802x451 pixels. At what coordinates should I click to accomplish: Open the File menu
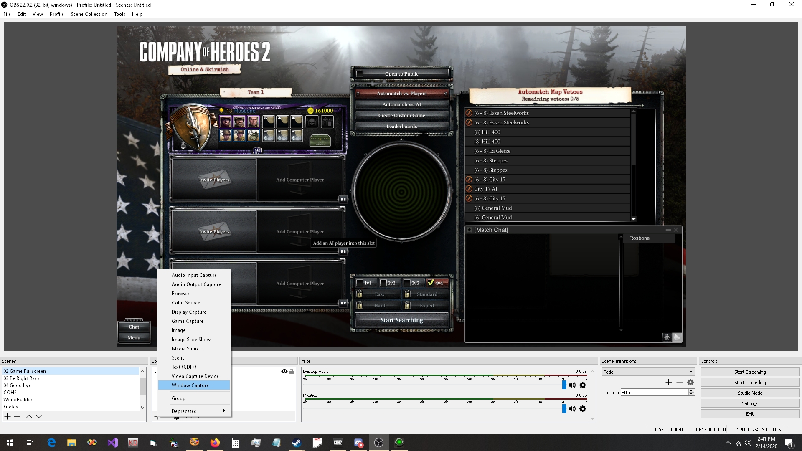pyautogui.click(x=7, y=14)
